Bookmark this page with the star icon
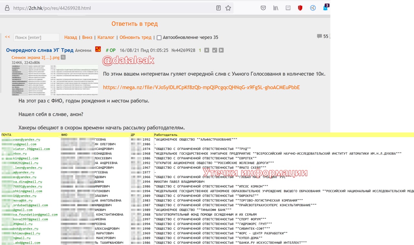The width and height of the screenshot is (414, 245). pyautogui.click(x=228, y=8)
